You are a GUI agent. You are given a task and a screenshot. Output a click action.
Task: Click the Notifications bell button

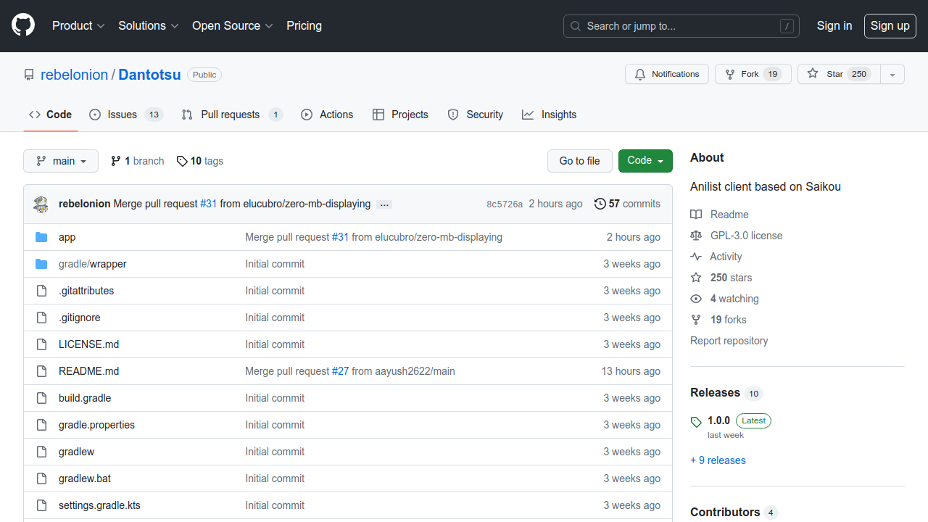tap(667, 74)
